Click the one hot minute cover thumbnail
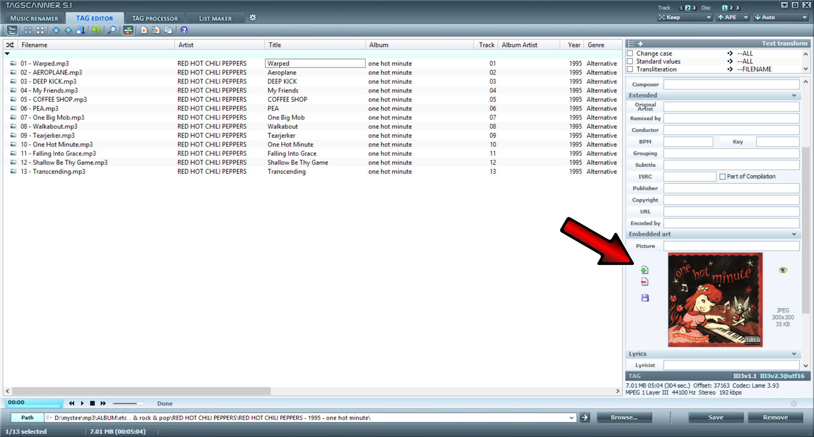814x437 pixels. coord(715,300)
